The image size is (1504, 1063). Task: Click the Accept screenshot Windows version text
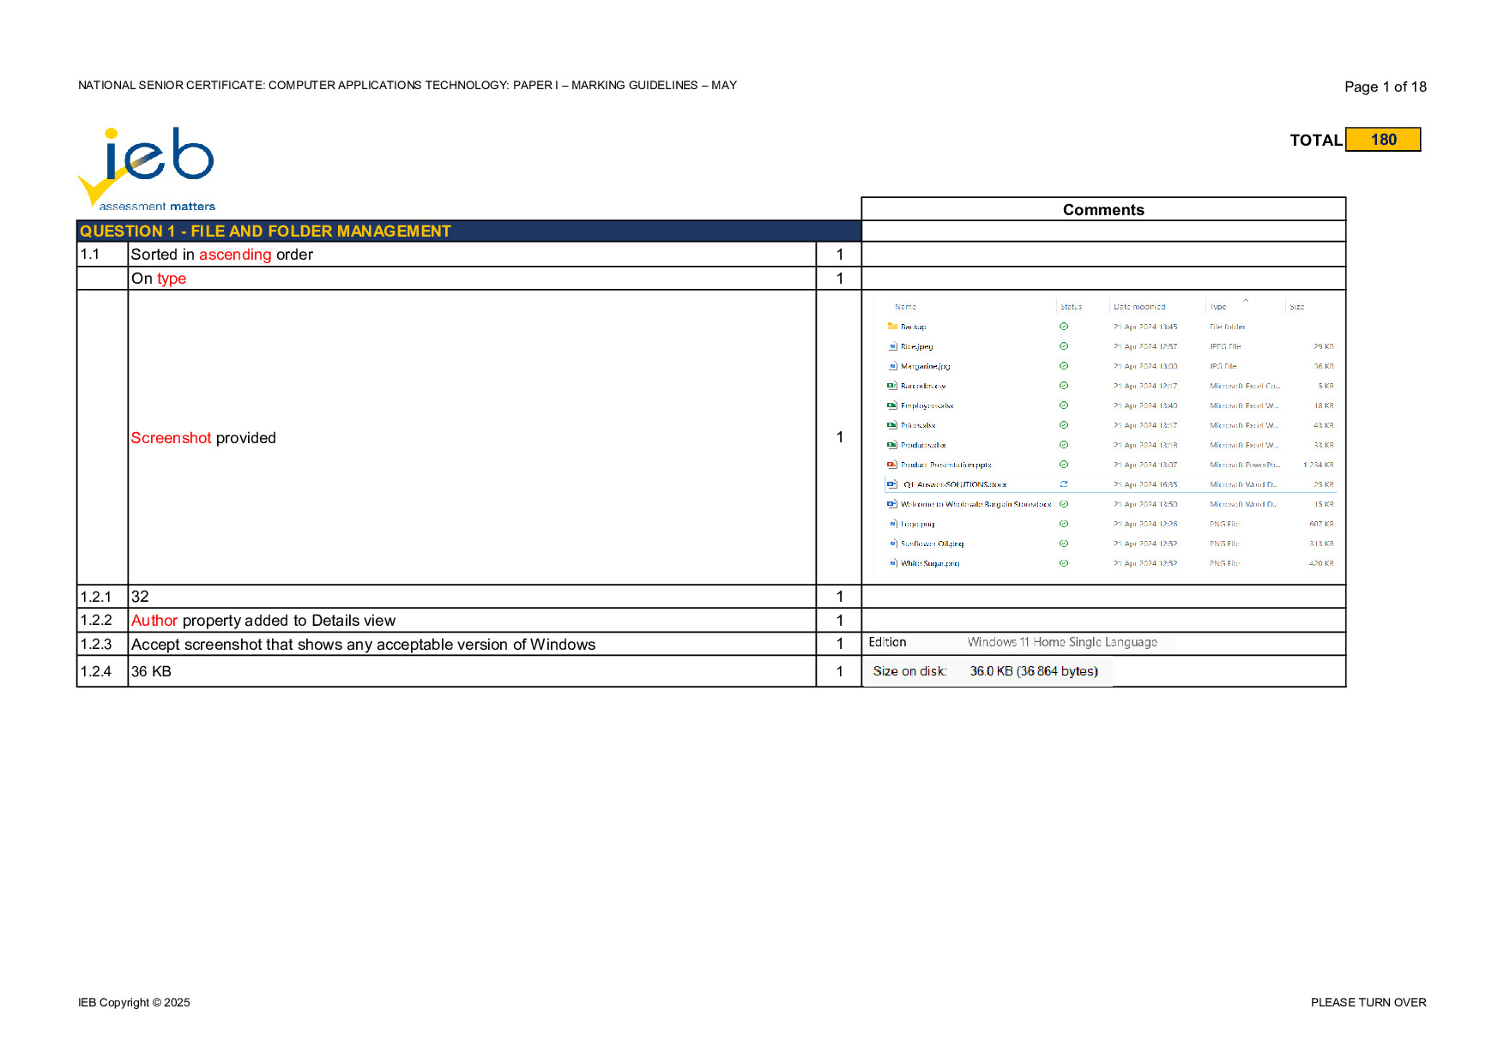point(363,645)
